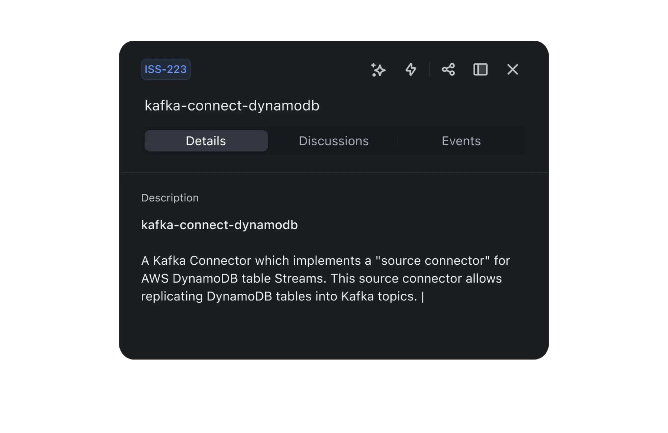Click the ISS-223 issue ID badge

(x=165, y=69)
